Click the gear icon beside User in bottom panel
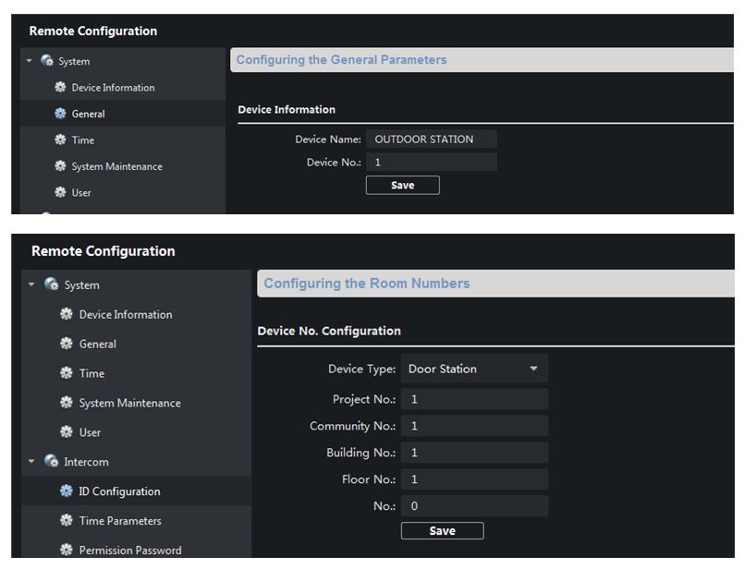Screen dimensions: 756x581 [67, 432]
